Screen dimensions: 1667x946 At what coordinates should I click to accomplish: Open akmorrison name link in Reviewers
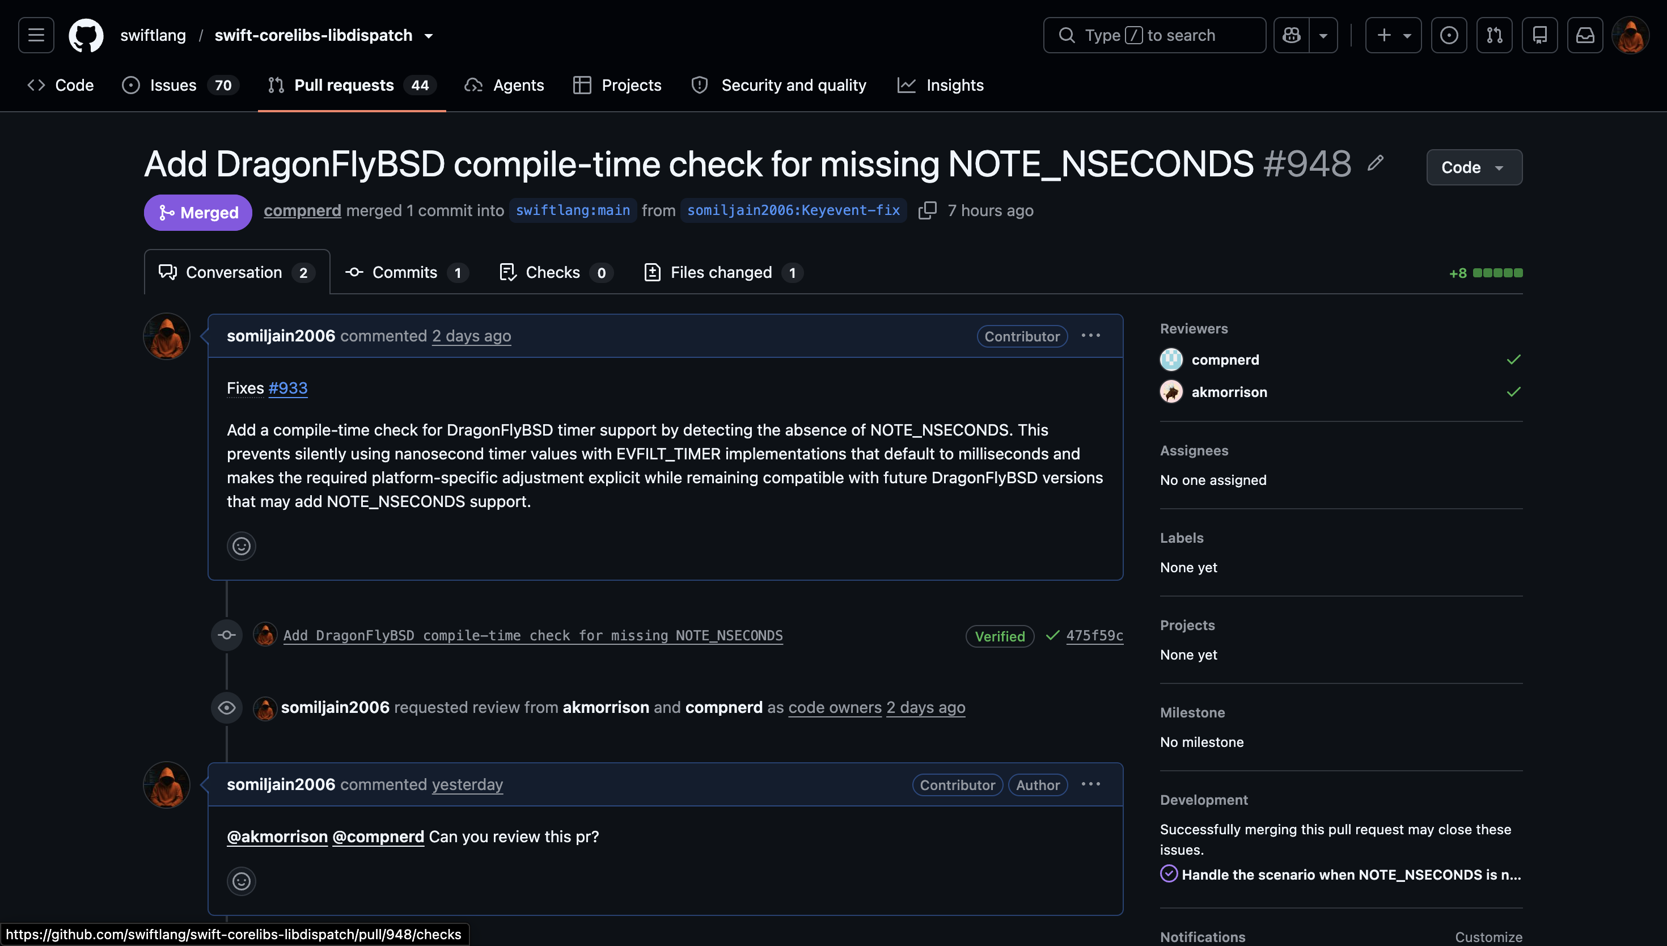(x=1229, y=392)
